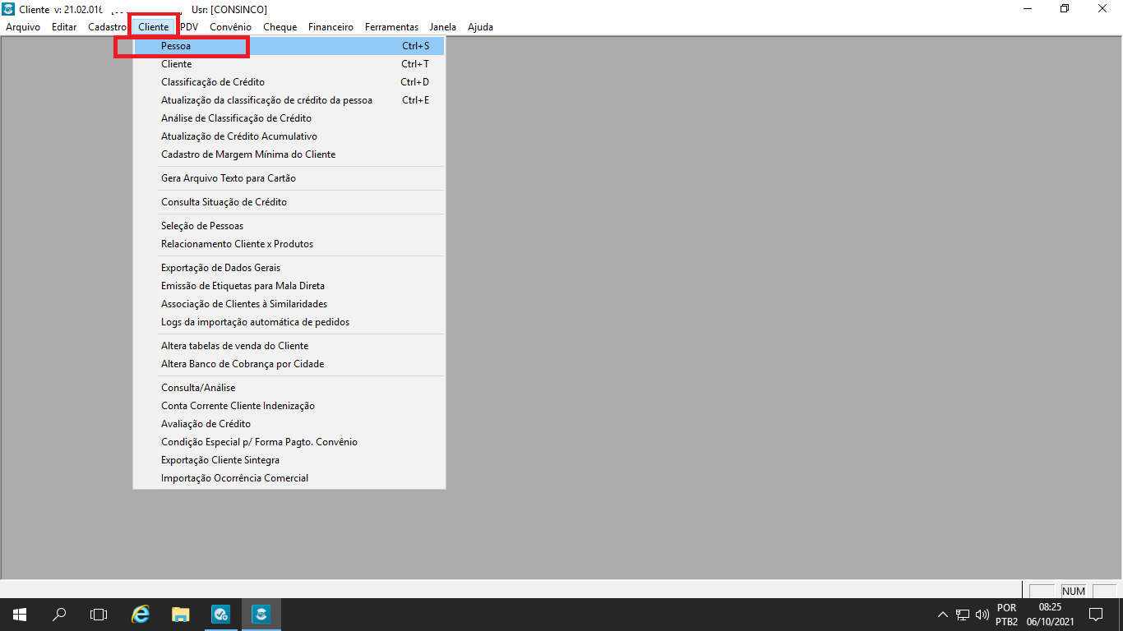Open Importação Ocorrência Comercial
The width and height of the screenshot is (1123, 631).
tap(289, 478)
